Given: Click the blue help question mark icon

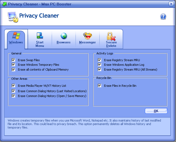Looking at the screenshot, I should (163, 16).
